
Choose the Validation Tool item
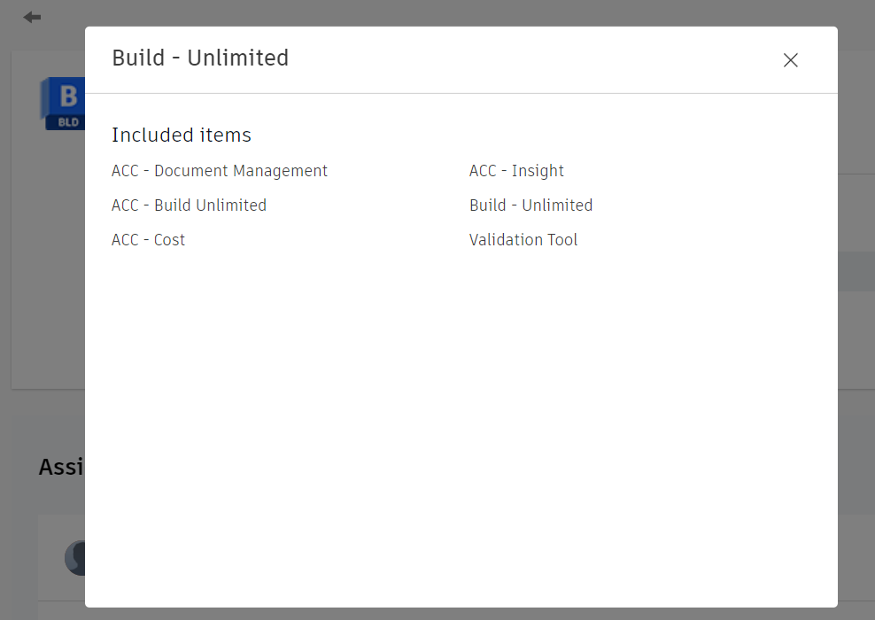(x=523, y=240)
